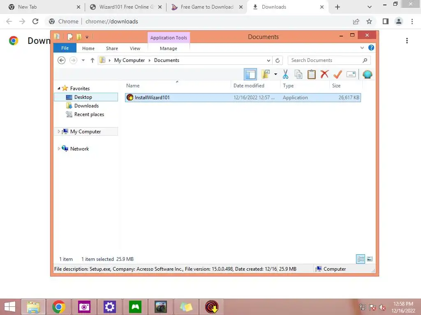Sort by the Name column header
This screenshot has width=421, height=315.
[177, 85]
